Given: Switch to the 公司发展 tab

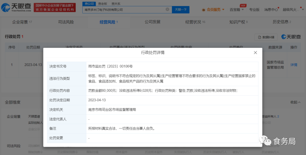Looking at the screenshot, I should (x=152, y=22).
